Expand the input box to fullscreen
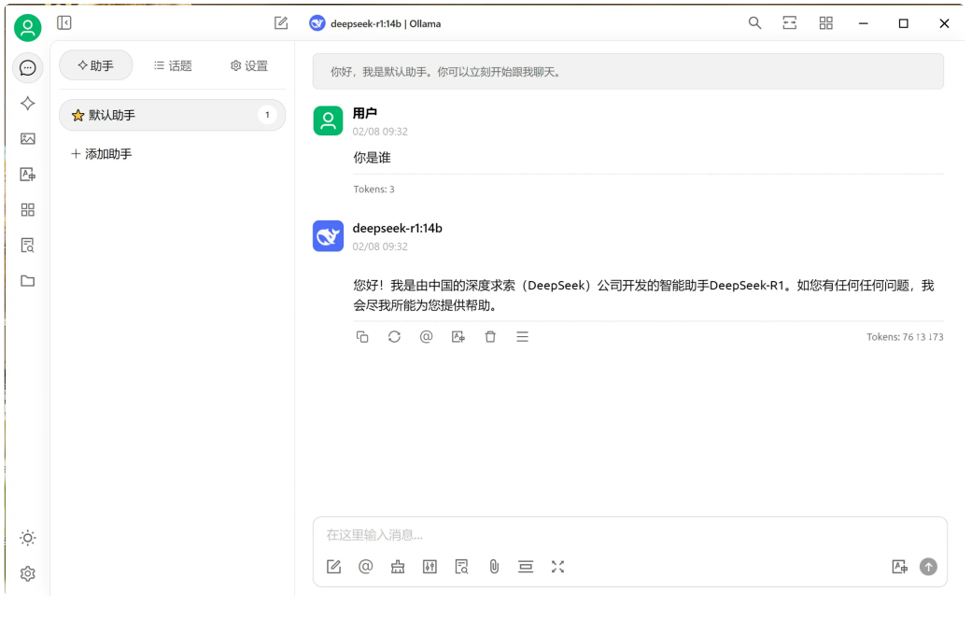 coord(558,567)
